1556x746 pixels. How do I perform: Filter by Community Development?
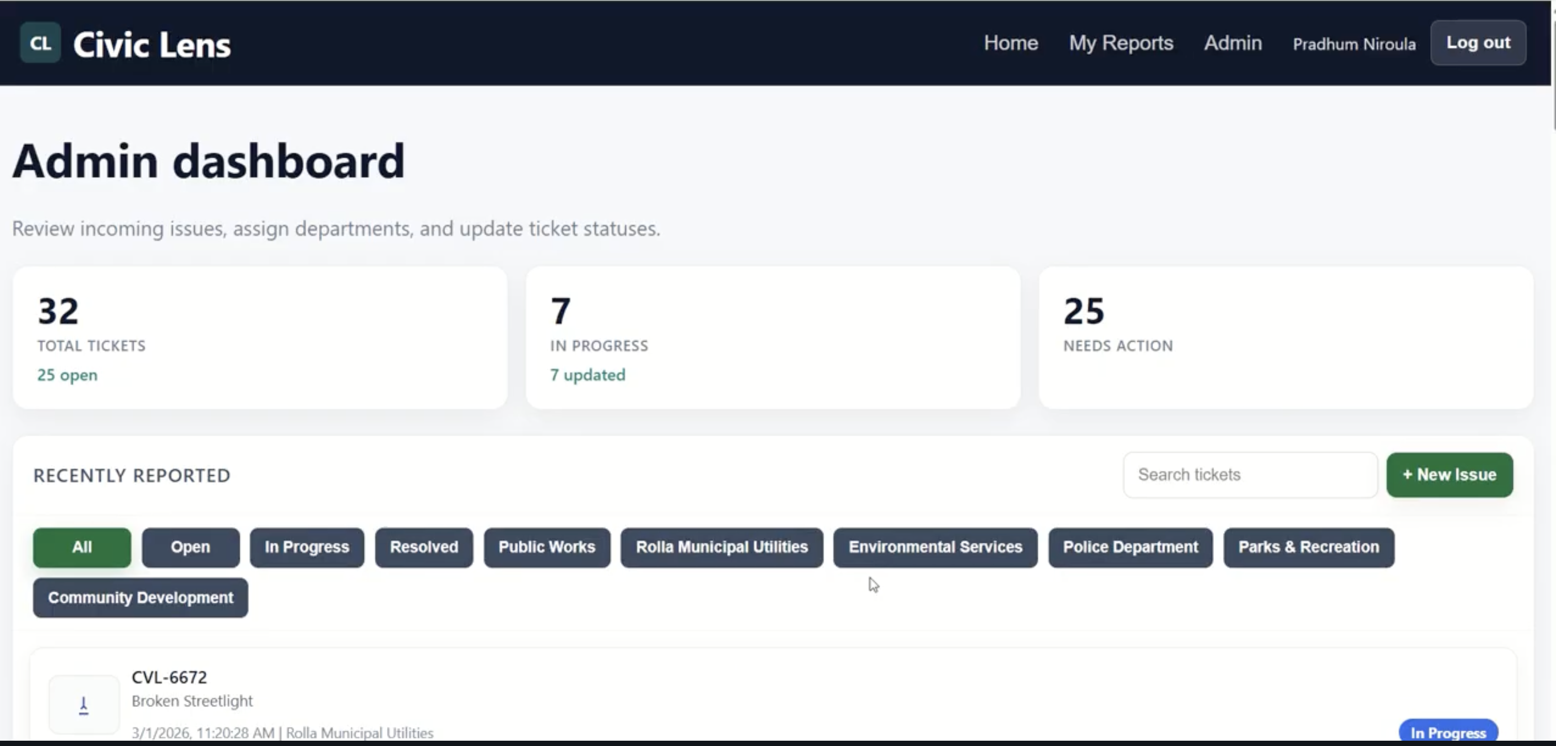[140, 597]
